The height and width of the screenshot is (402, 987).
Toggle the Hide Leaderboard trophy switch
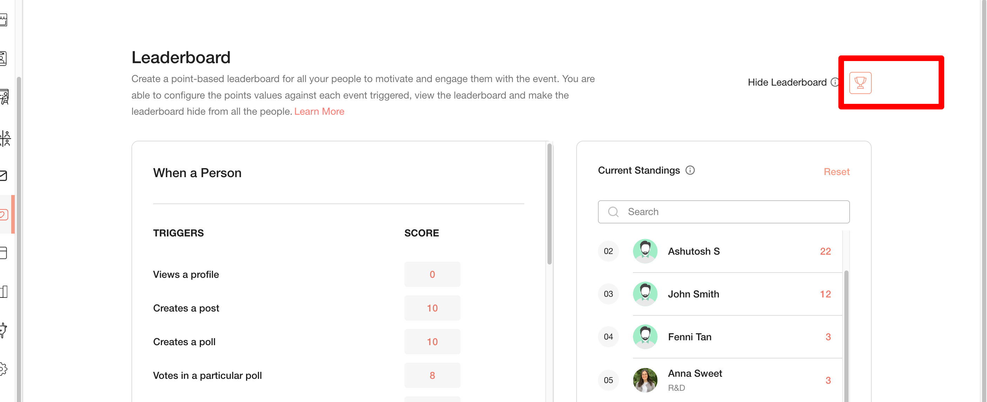pyautogui.click(x=860, y=82)
